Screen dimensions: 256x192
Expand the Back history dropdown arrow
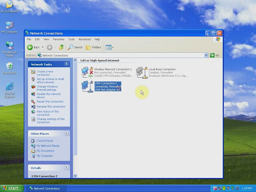tap(43, 47)
